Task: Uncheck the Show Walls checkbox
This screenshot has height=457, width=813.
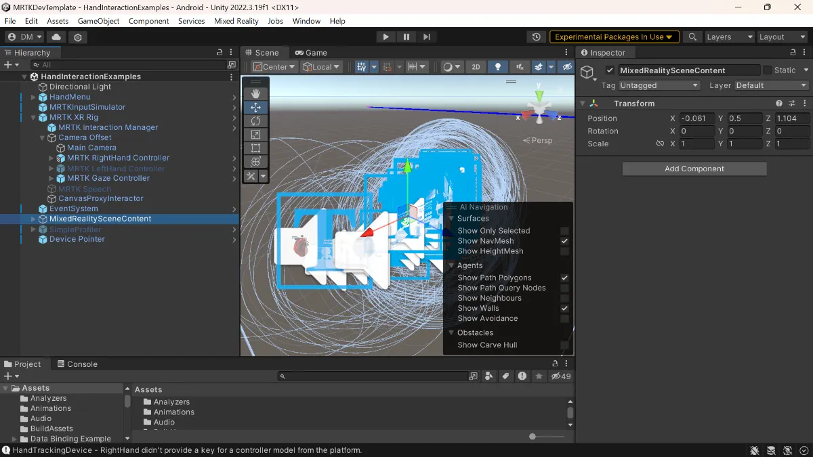Action: click(564, 309)
